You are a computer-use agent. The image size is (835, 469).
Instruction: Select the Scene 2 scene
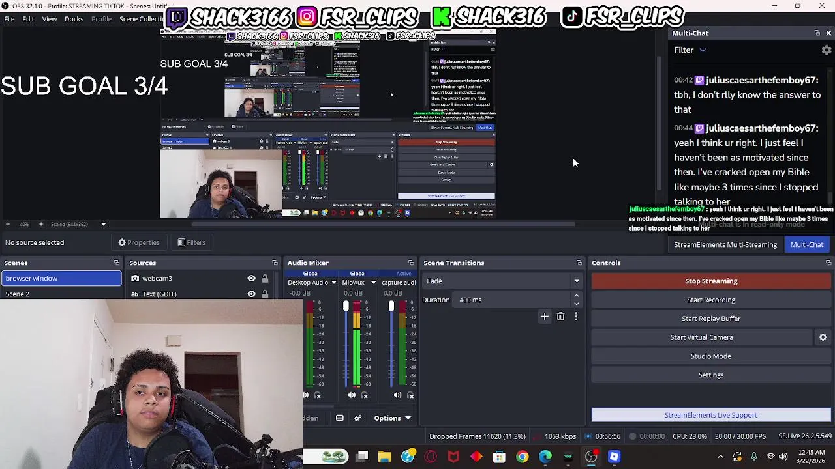61,294
